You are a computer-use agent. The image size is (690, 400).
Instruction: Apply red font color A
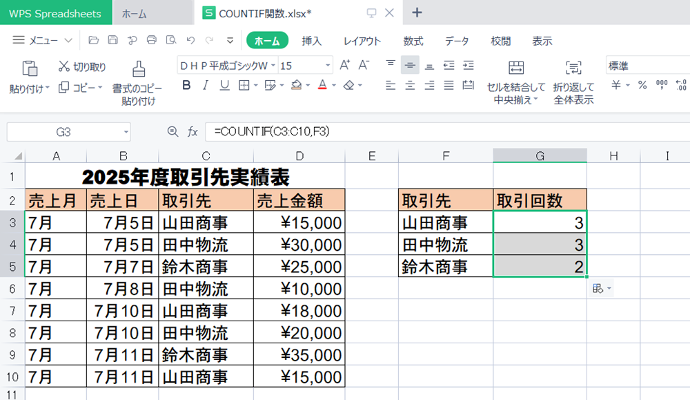tap(322, 85)
